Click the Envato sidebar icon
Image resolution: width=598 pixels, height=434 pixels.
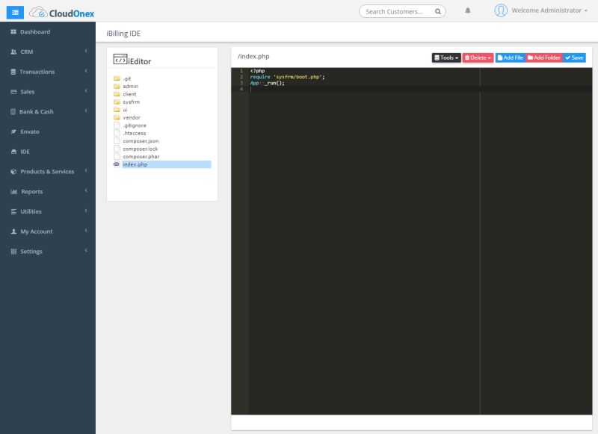pyautogui.click(x=15, y=131)
